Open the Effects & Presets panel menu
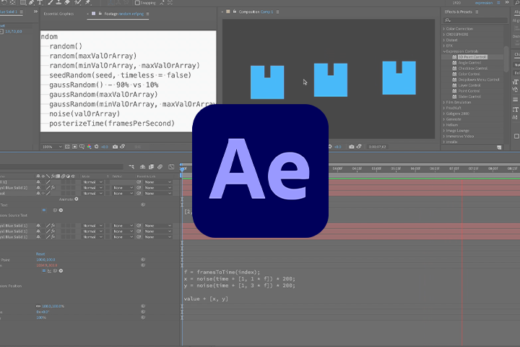The height and width of the screenshot is (347, 520). pos(477,12)
